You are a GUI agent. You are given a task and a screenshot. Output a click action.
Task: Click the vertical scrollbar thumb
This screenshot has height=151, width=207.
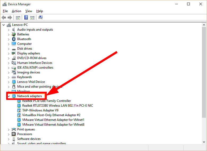point(204,72)
